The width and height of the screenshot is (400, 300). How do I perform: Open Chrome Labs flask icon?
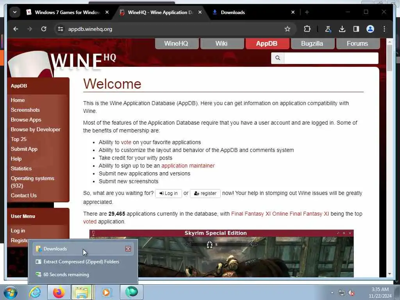click(x=328, y=29)
